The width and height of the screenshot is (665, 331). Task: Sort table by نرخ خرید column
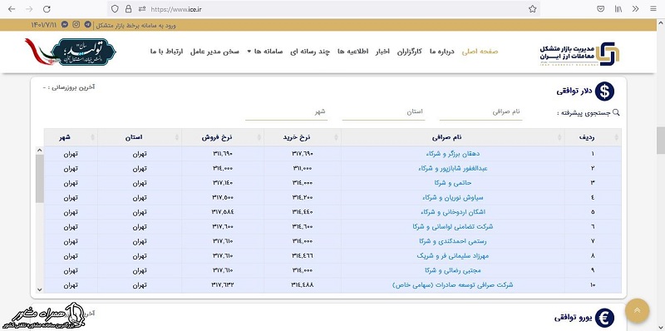coord(302,137)
